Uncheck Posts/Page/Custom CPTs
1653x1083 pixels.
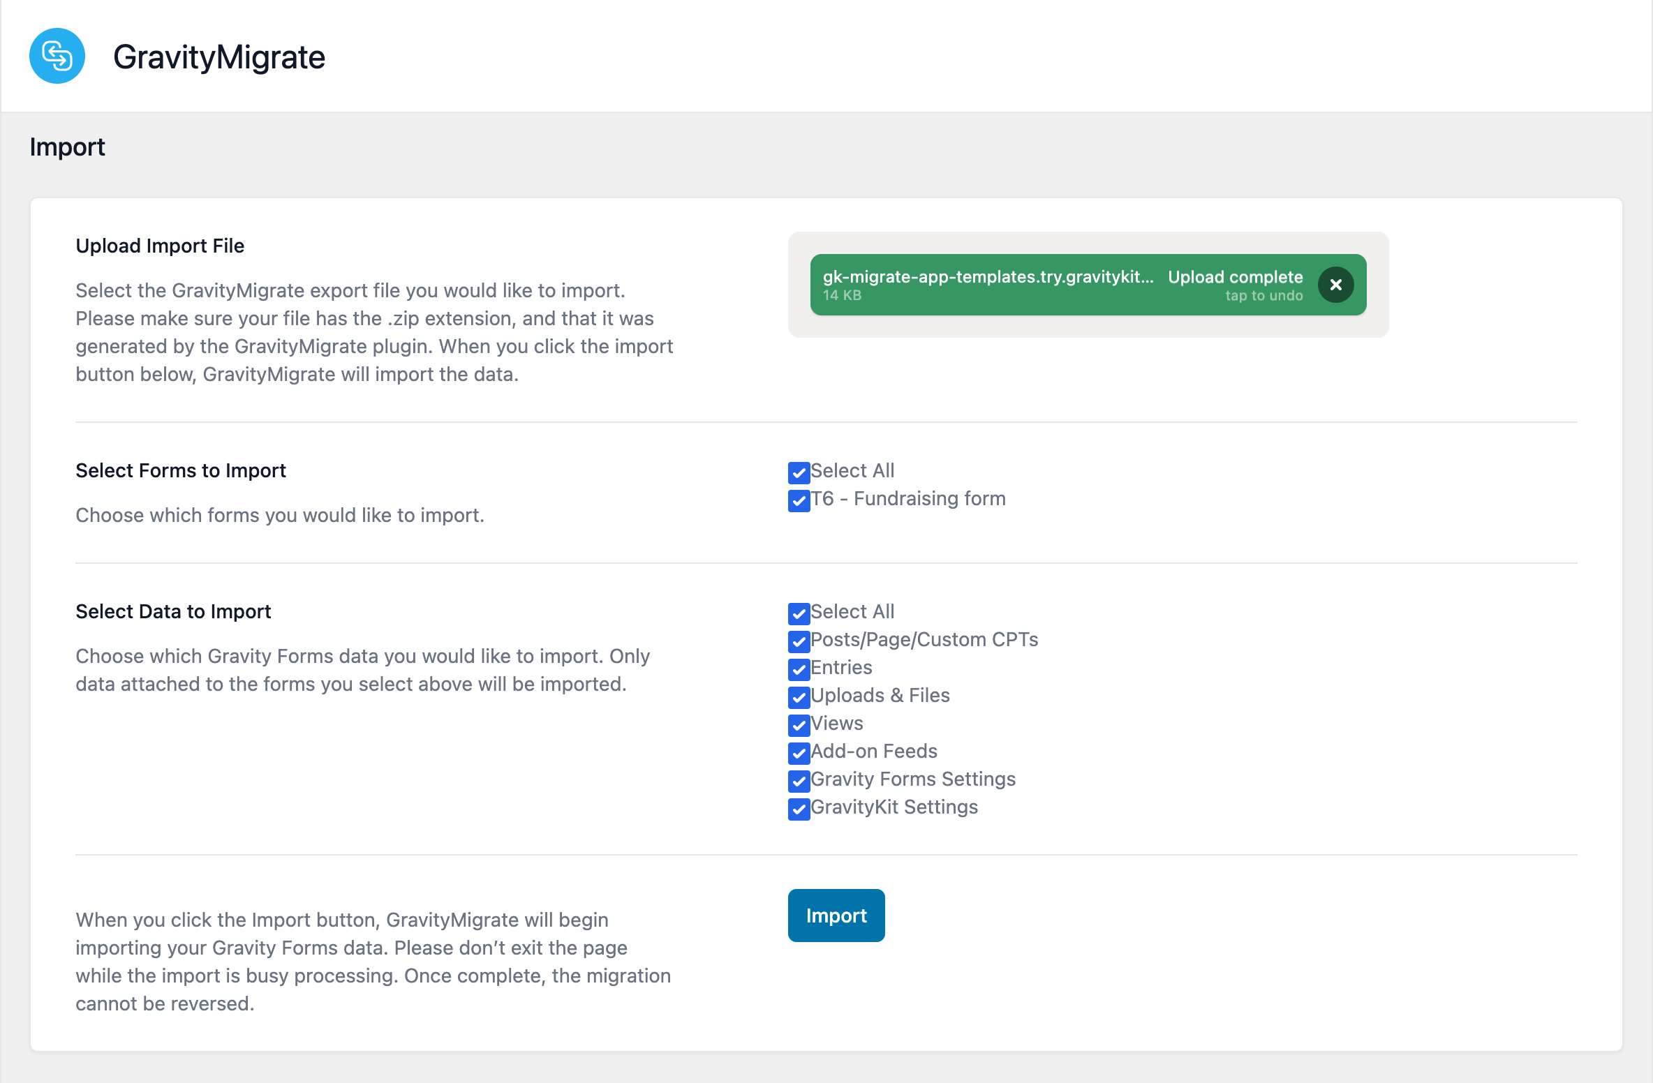coord(798,642)
